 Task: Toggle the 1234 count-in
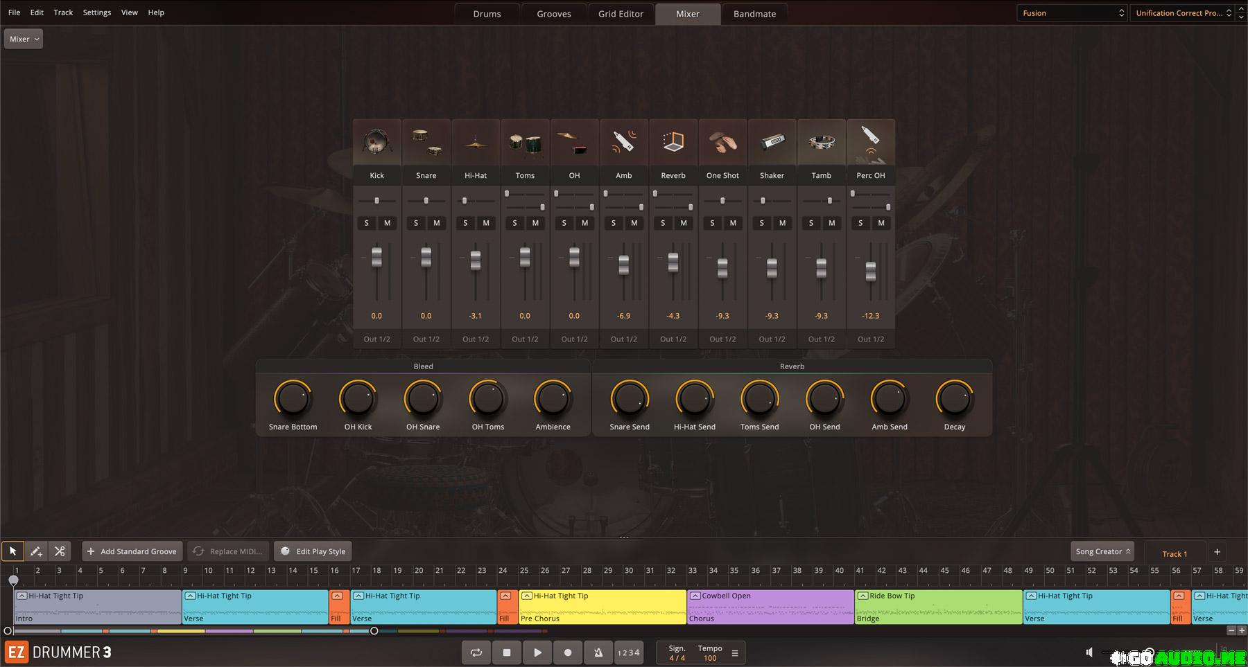629,652
